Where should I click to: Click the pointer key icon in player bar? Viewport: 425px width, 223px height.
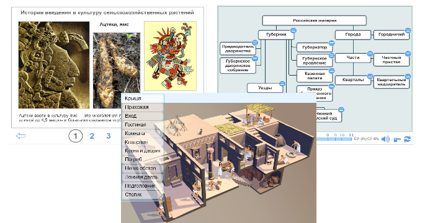(397, 139)
